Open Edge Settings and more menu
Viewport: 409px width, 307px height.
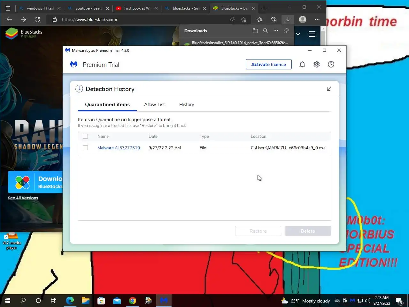click(317, 20)
